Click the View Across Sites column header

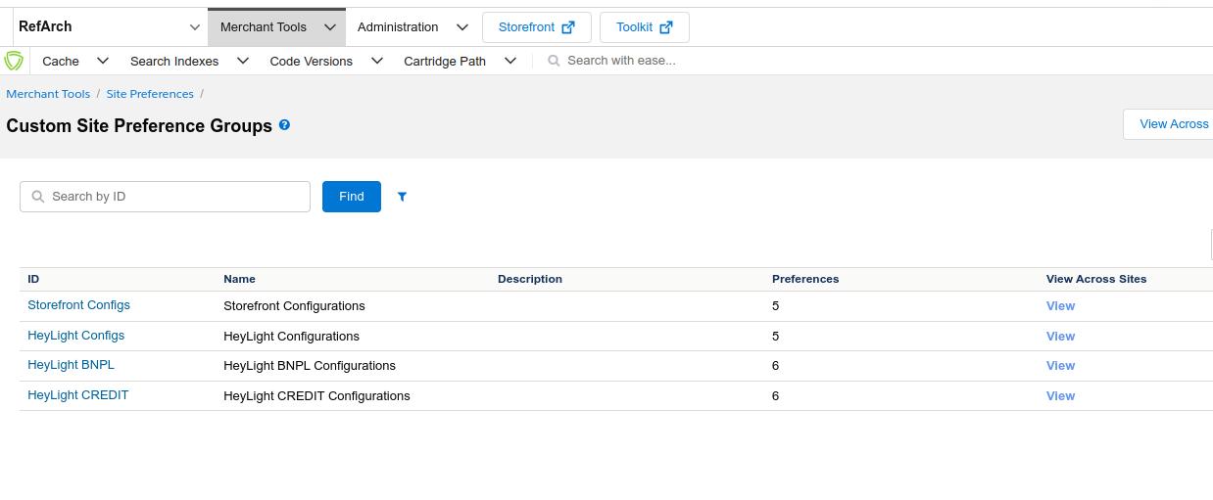(x=1096, y=279)
